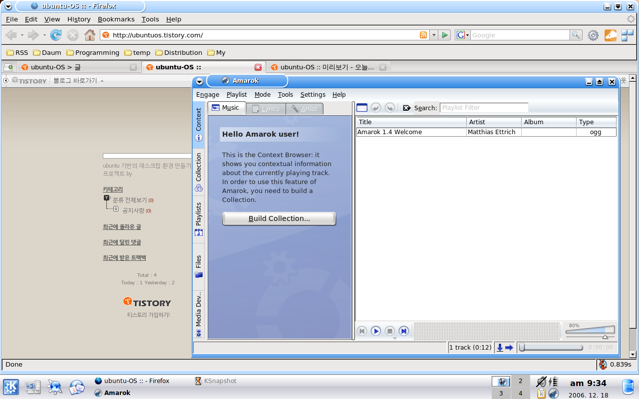Viewport: 639px width, 399px height.
Task: Click Build Collection button
Action: pos(279,218)
